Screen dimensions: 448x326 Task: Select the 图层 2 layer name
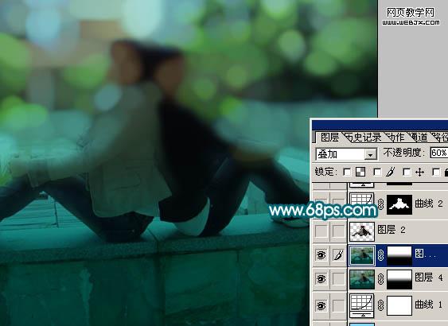(392, 229)
